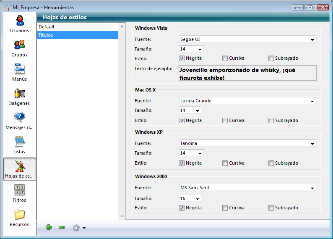Open the Menús section icon
333x239 pixels.
click(19, 69)
